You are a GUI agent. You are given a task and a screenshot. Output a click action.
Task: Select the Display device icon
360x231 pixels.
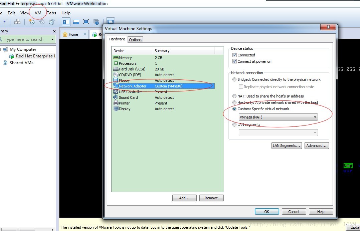[116, 109]
